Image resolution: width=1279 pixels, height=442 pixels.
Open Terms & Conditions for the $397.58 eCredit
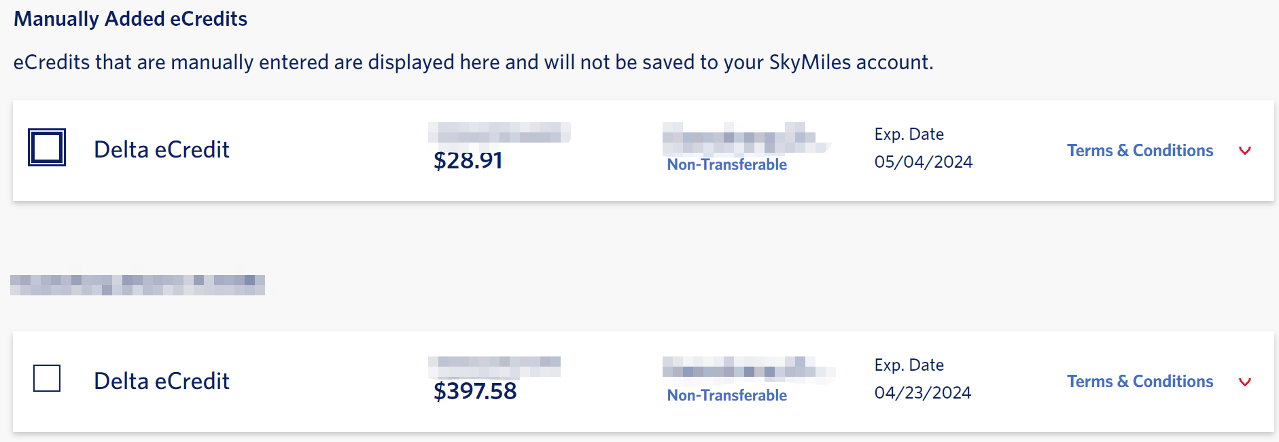(1140, 381)
